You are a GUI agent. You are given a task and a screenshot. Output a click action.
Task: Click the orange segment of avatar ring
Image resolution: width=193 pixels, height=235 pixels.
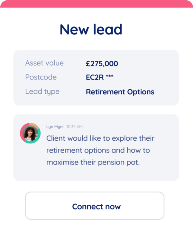tap(35, 125)
